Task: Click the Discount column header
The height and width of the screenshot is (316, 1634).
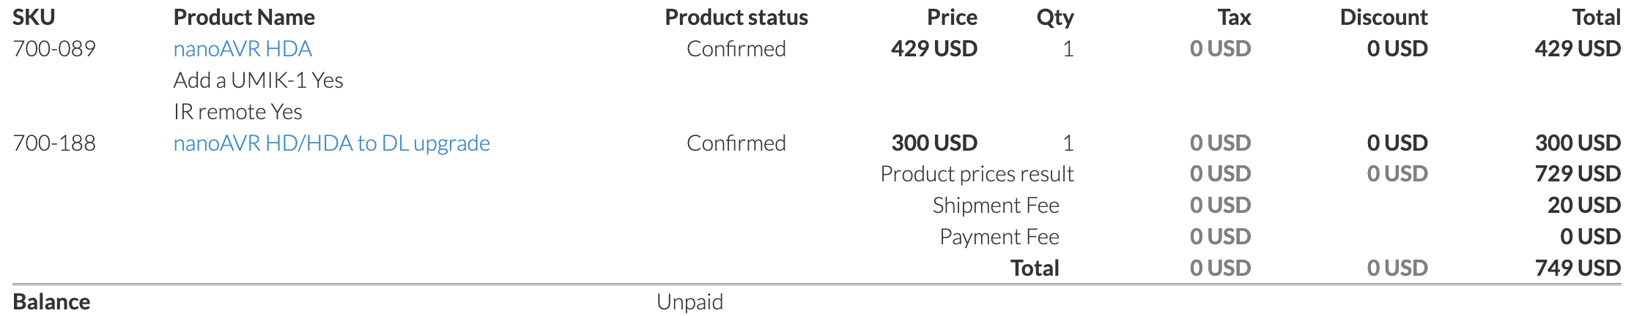Action: coord(1383,18)
